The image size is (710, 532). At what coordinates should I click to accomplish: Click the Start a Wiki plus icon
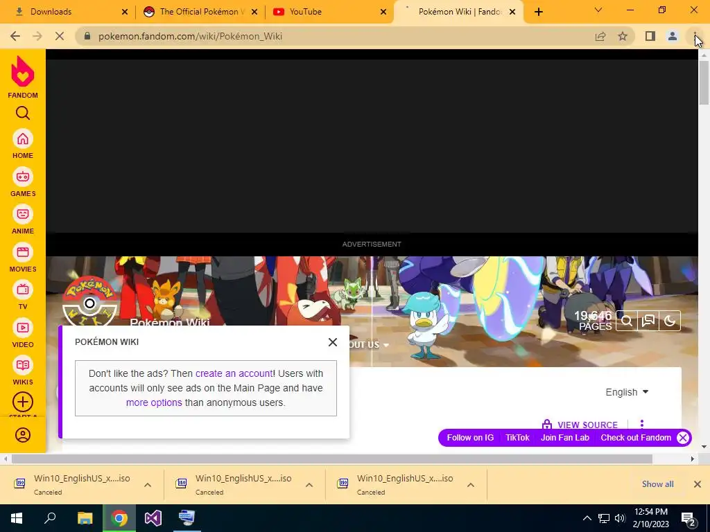[x=23, y=402]
